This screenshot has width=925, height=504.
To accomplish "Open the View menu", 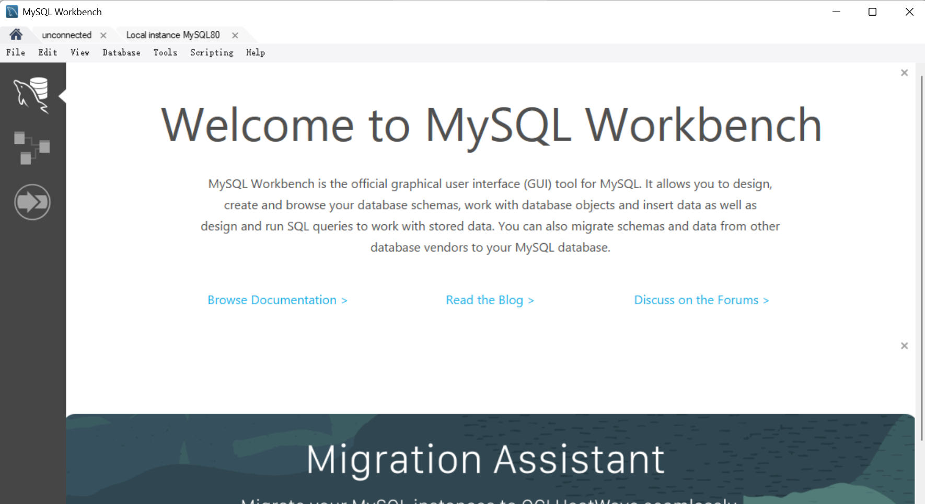I will pos(80,52).
